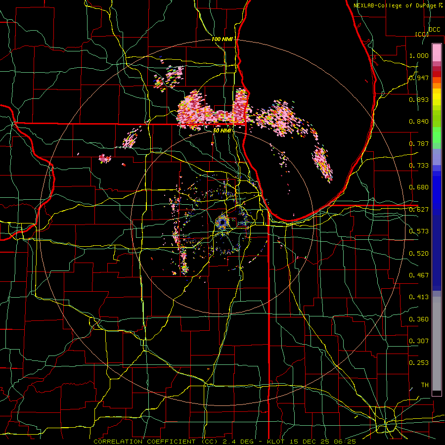The height and width of the screenshot is (445, 445).
Task: Select the 0.893 scale value
Action: click(x=419, y=99)
